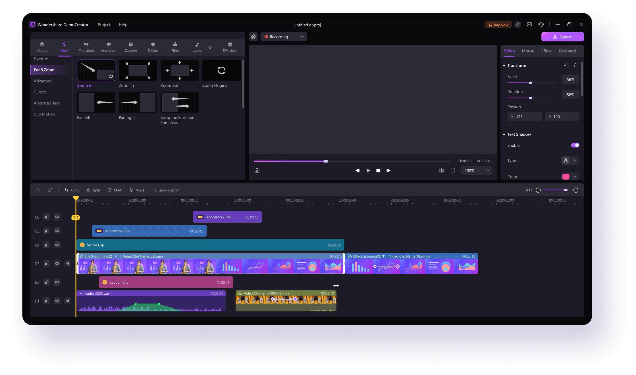The height and width of the screenshot is (375, 636).
Task: Click the zoom-to-fit timeline icon
Action: coord(529,190)
